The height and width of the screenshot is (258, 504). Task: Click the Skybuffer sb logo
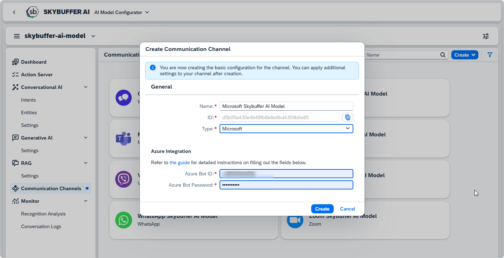[33, 12]
